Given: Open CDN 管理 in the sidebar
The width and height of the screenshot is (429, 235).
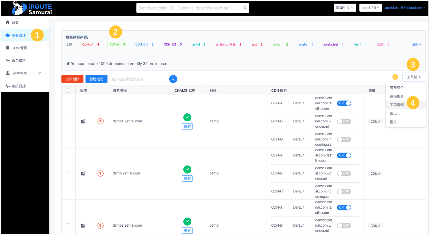Looking at the screenshot, I should pos(20,48).
